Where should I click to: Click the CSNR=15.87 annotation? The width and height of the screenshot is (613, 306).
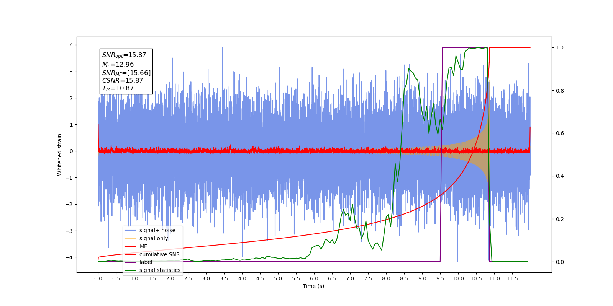click(x=123, y=81)
